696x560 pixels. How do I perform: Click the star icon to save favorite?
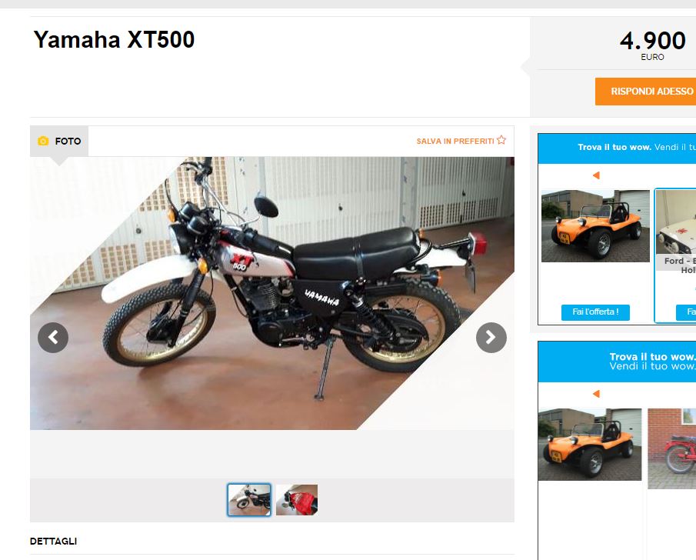(x=501, y=140)
